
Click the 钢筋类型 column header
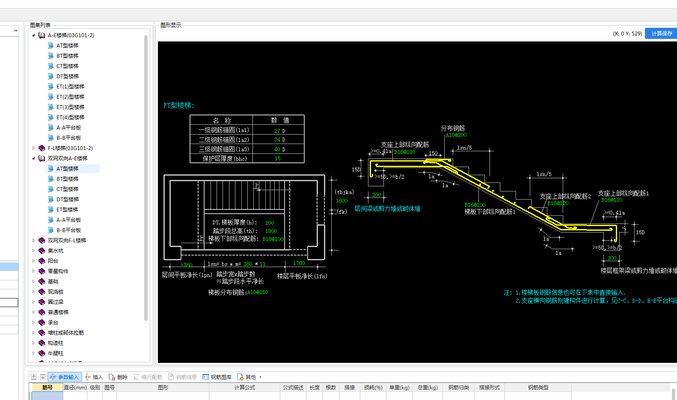tap(538, 388)
